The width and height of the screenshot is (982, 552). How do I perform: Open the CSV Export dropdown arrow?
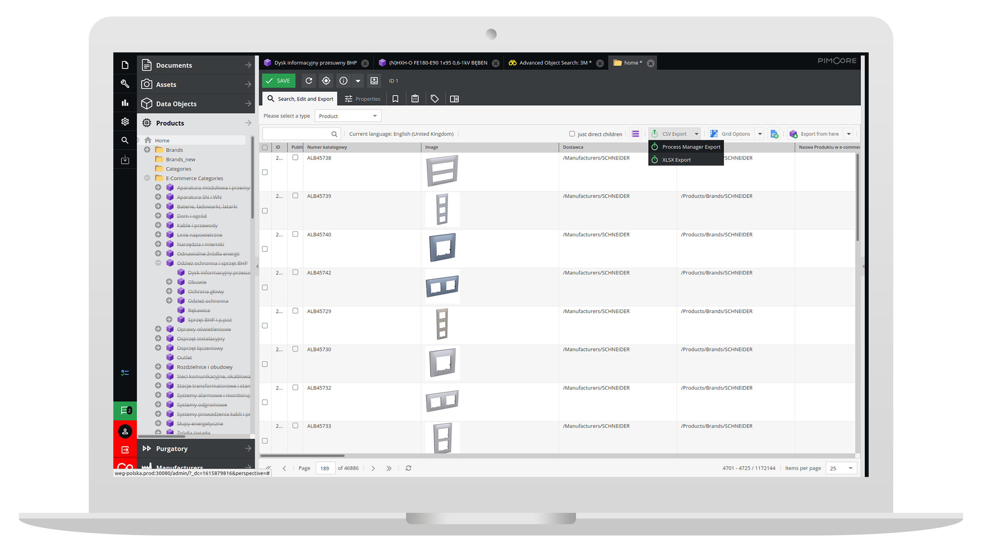(x=696, y=134)
